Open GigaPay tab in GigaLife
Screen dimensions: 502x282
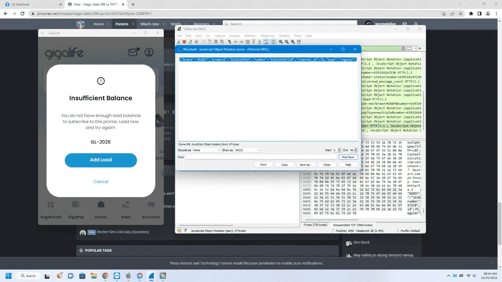[x=76, y=210]
